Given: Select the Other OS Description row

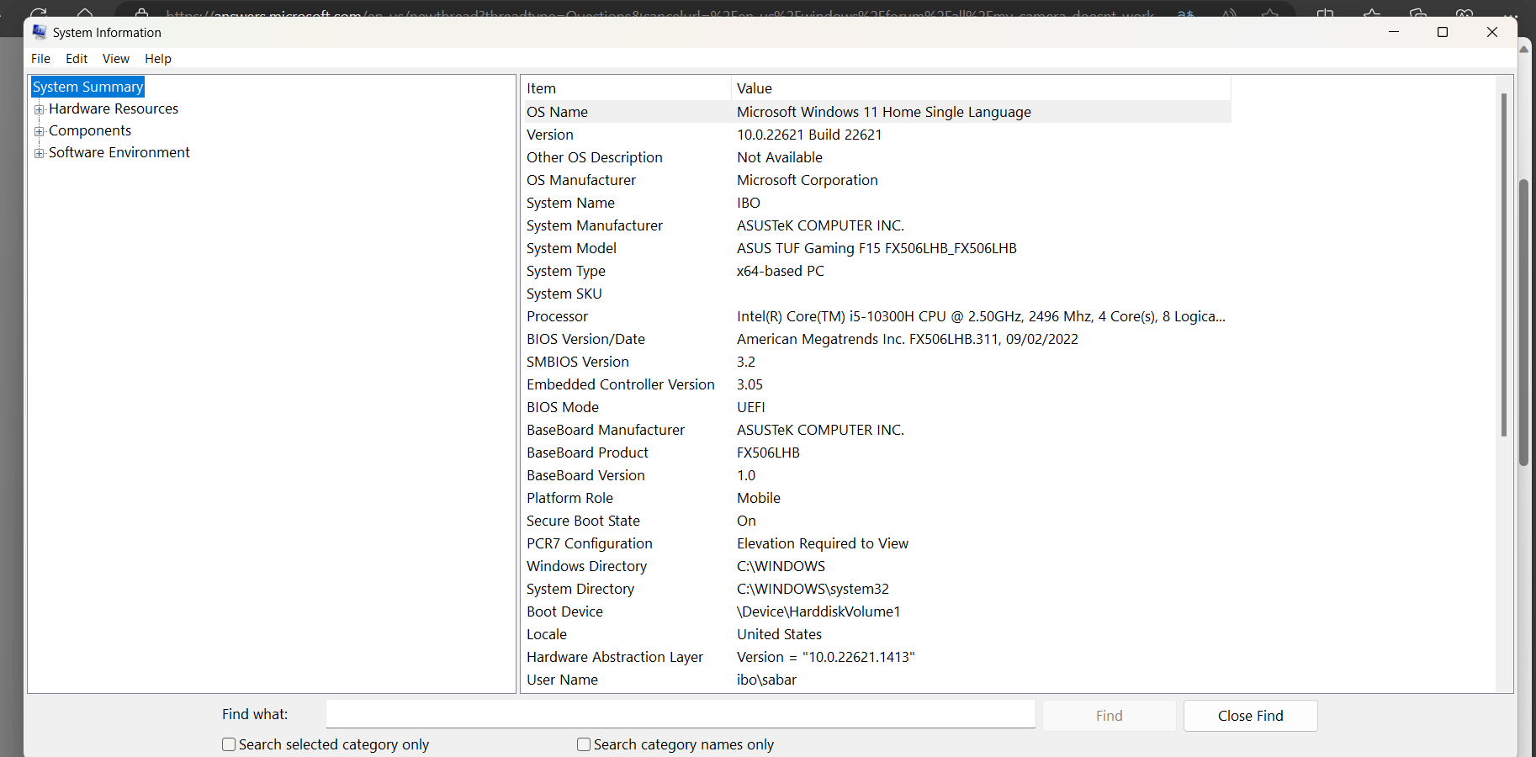Looking at the screenshot, I should [877, 157].
